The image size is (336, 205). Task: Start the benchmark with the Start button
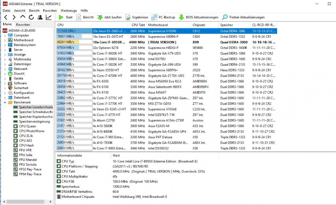(x=66, y=17)
